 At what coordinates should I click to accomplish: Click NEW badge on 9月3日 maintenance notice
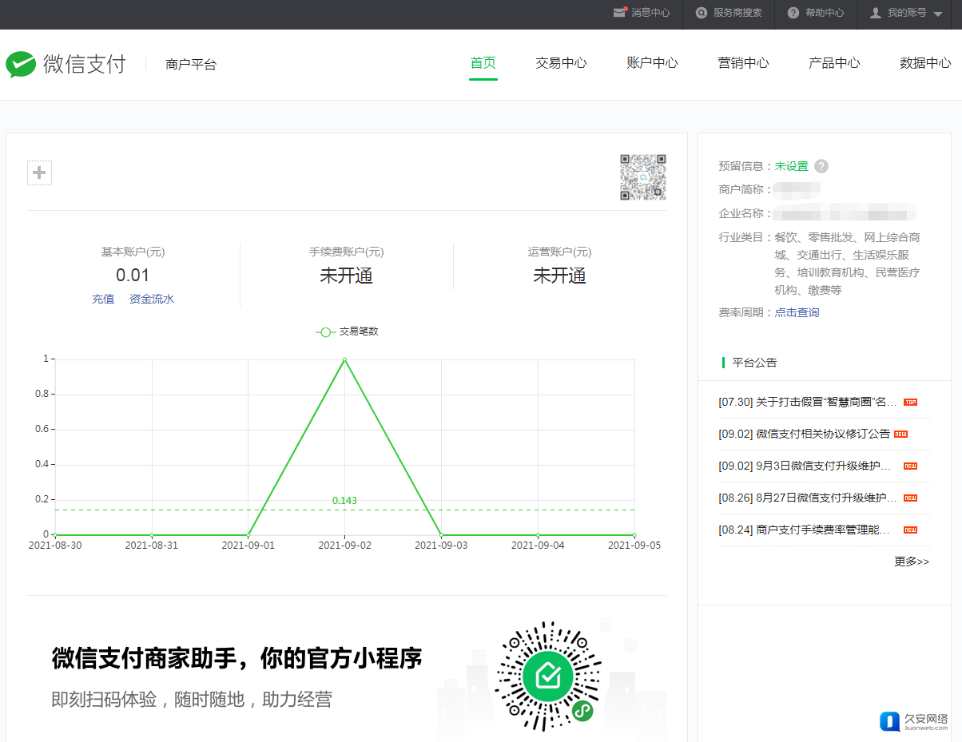pos(910,466)
